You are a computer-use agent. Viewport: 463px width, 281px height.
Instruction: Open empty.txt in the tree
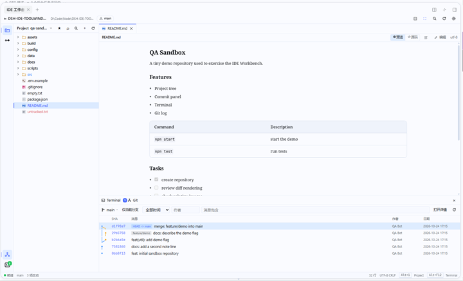[35, 93]
